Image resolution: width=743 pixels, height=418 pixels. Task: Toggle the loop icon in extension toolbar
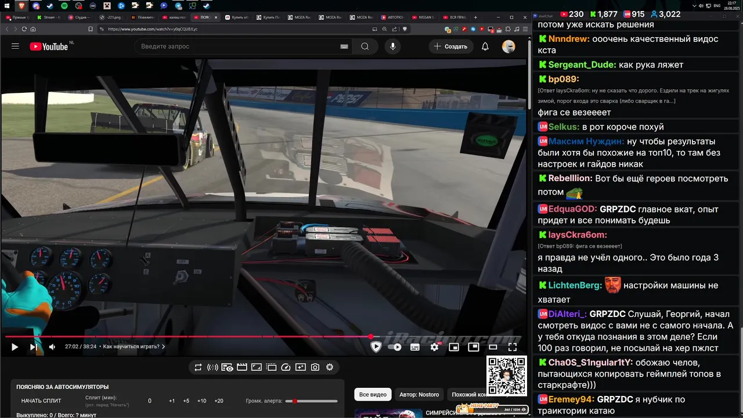point(198,367)
